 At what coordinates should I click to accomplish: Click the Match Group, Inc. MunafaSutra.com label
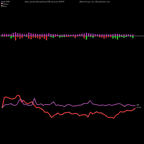94,2
